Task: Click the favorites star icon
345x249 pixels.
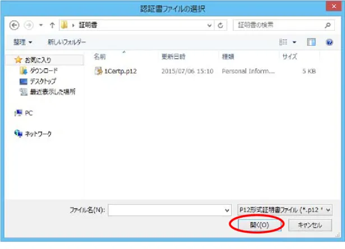Action: coord(19,60)
